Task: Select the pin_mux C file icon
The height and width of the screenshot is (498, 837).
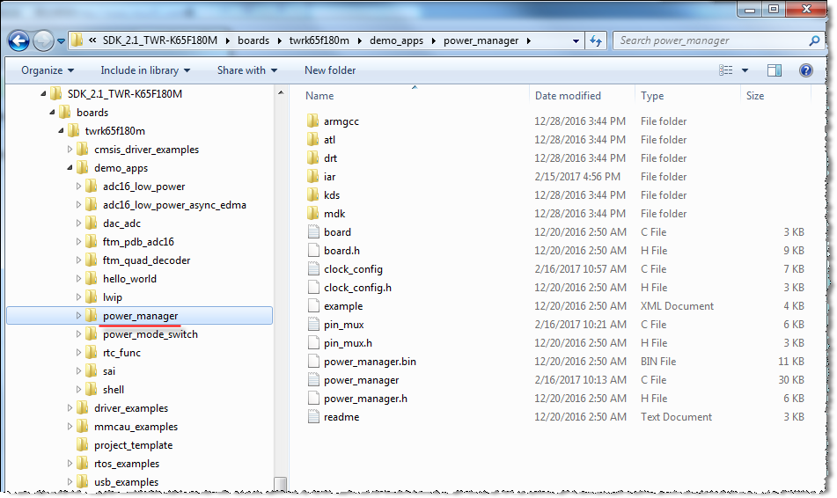Action: pos(313,325)
